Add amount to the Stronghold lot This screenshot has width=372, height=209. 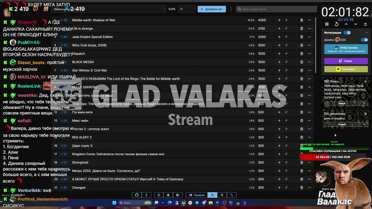[x=279, y=163]
